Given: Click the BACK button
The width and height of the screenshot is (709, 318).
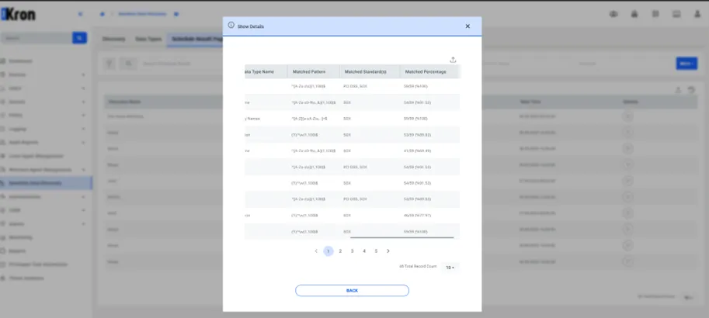Looking at the screenshot, I should [352, 290].
